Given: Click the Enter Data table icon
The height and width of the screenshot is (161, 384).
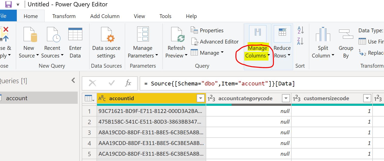Looking at the screenshot, I should pos(75,34).
